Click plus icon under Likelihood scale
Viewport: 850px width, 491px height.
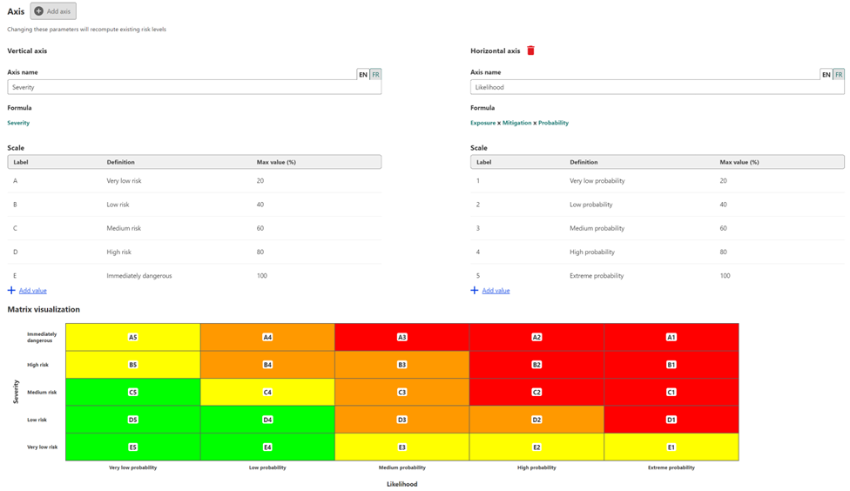[475, 291]
